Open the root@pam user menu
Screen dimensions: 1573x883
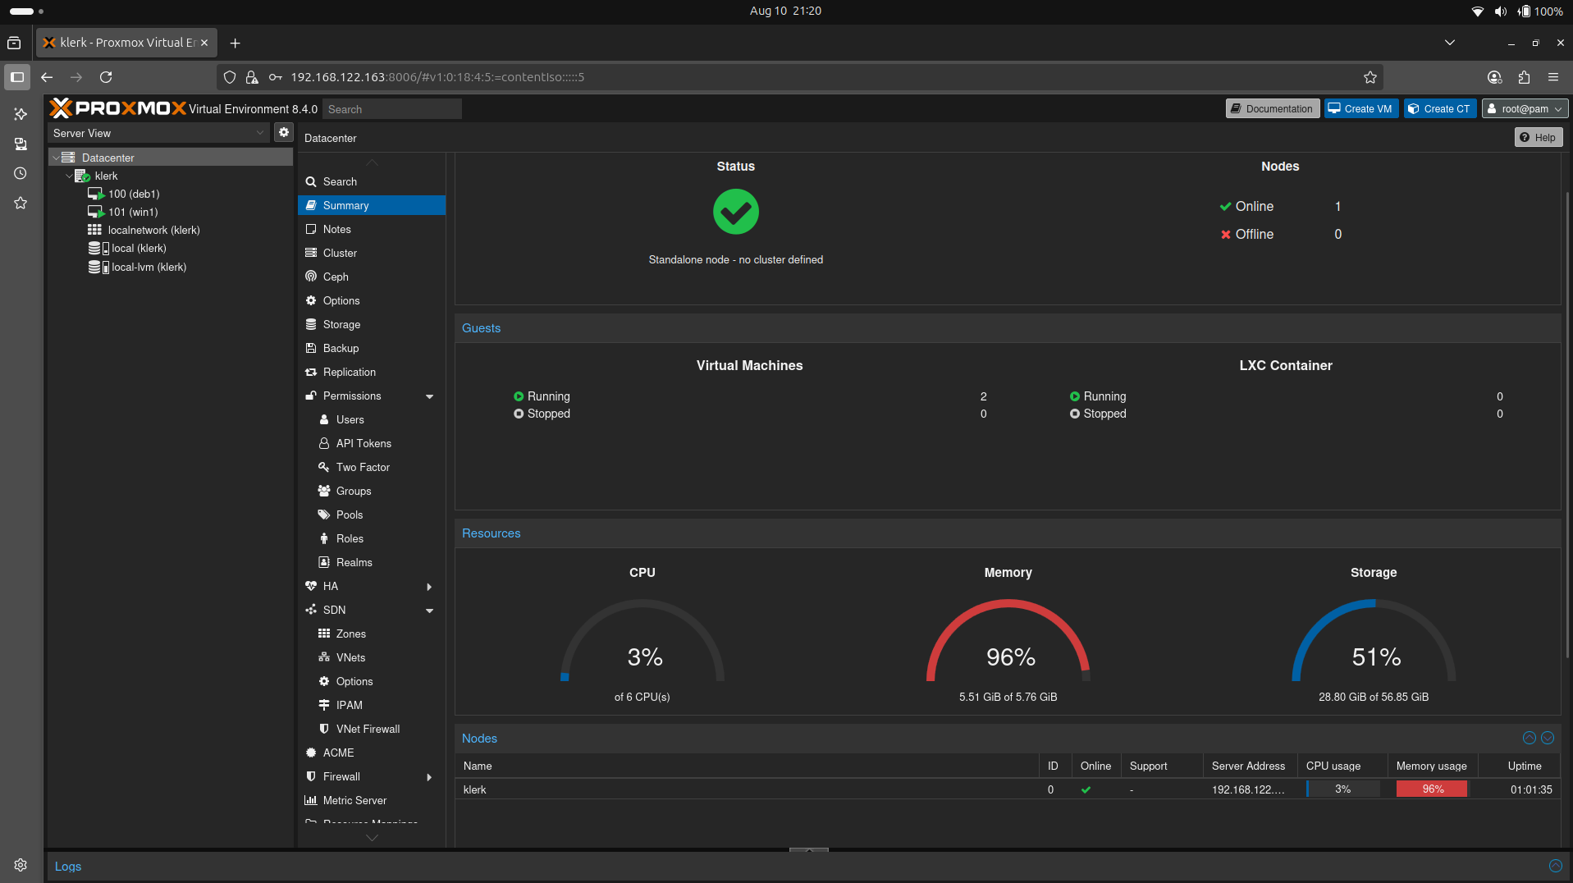tap(1524, 108)
